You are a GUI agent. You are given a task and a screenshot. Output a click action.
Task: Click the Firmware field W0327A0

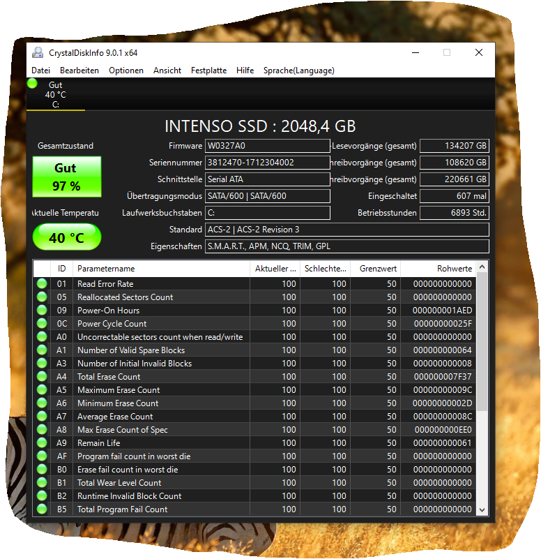(268, 146)
